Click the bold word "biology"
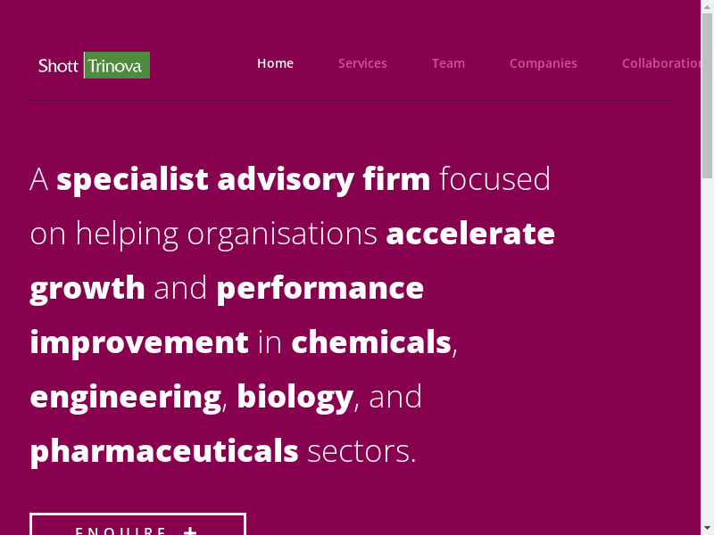The image size is (714, 535). 295,397
